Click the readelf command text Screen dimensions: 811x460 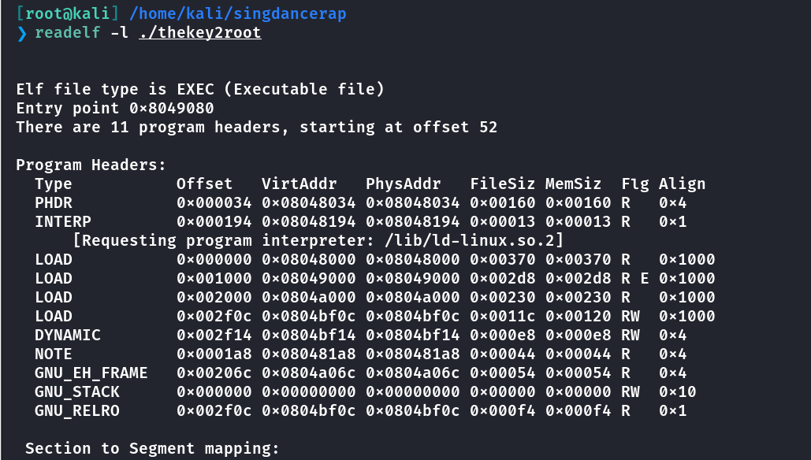67,32
